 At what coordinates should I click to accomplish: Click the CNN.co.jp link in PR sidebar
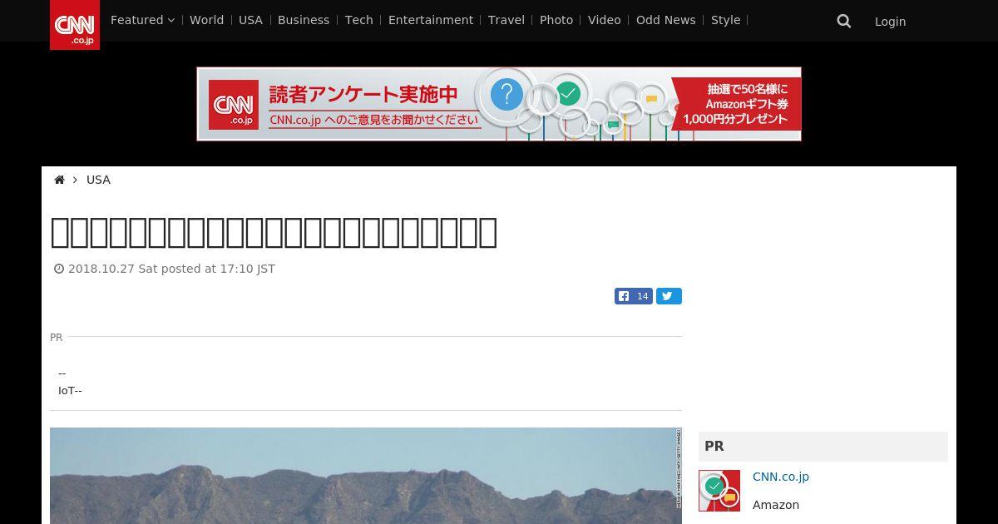781,477
